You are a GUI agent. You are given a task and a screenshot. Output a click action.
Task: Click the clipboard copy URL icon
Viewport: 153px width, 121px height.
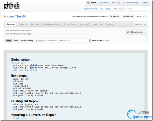point(90,40)
